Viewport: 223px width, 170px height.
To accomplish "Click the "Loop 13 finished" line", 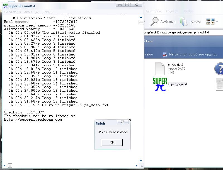I will (43, 80).
